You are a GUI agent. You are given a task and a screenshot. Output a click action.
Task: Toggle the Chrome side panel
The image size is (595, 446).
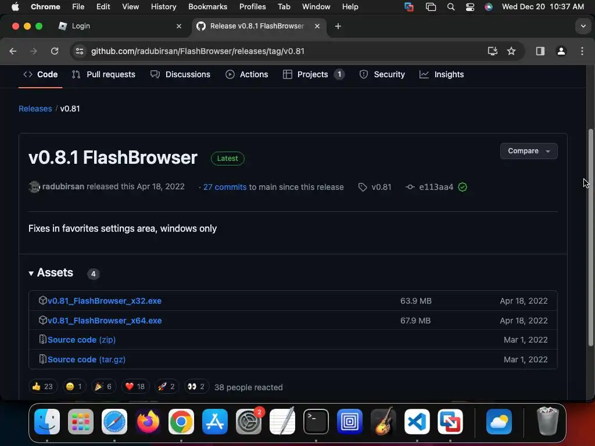[x=540, y=51]
